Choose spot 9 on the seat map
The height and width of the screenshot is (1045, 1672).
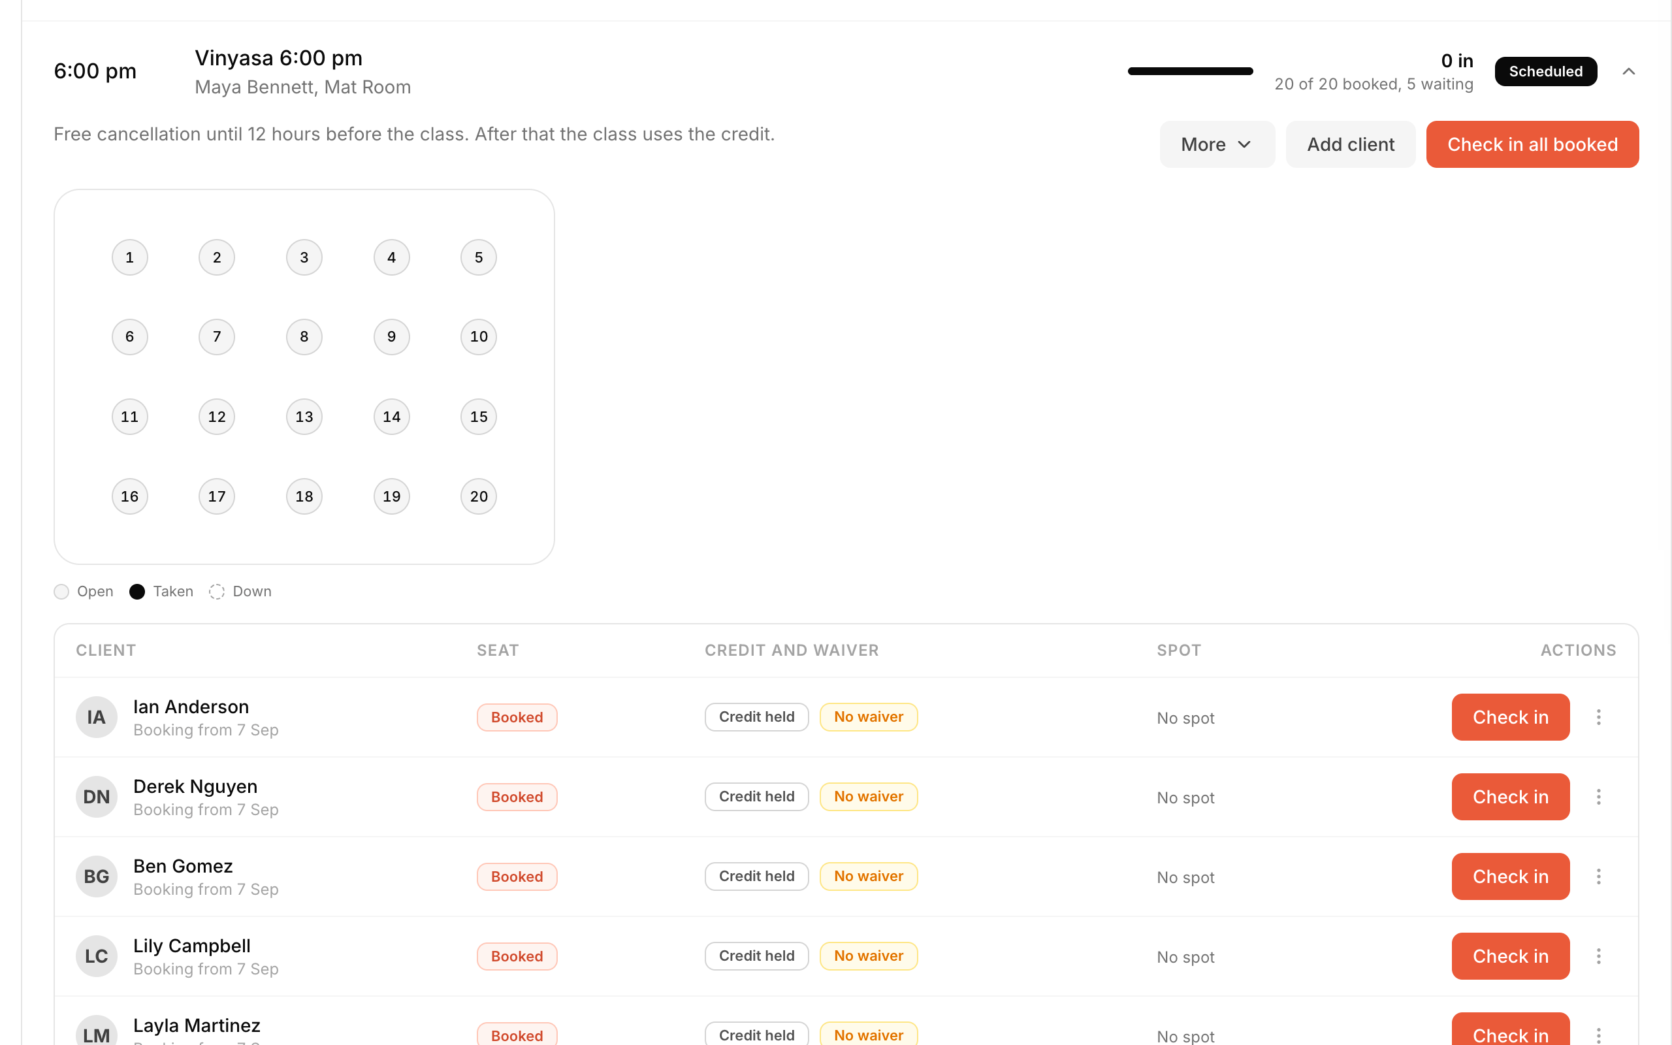(392, 337)
